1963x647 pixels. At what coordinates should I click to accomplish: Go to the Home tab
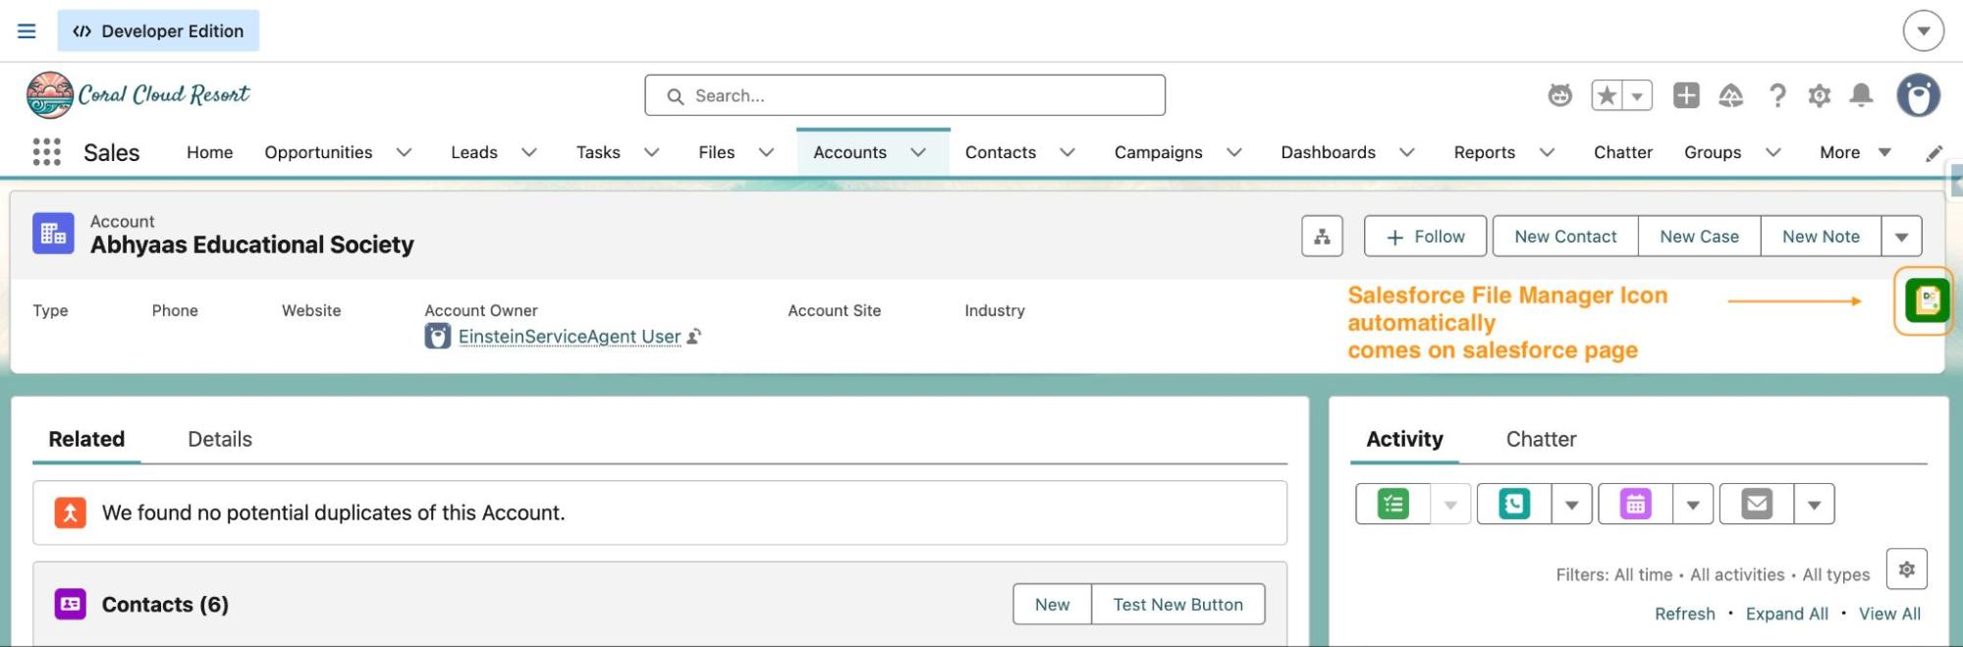pyautogui.click(x=210, y=152)
